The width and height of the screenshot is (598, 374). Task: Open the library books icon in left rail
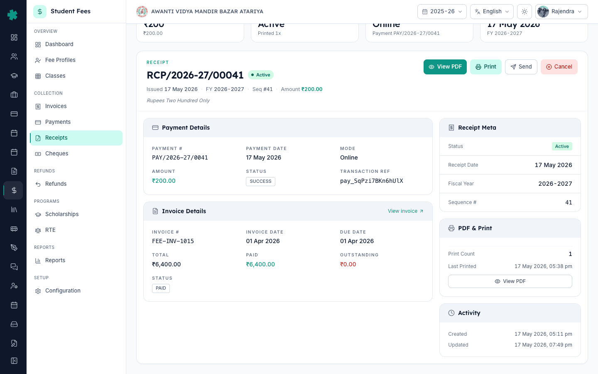pyautogui.click(x=14, y=209)
